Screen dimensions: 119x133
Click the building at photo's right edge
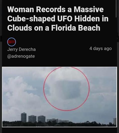pyautogui.click(x=115, y=121)
